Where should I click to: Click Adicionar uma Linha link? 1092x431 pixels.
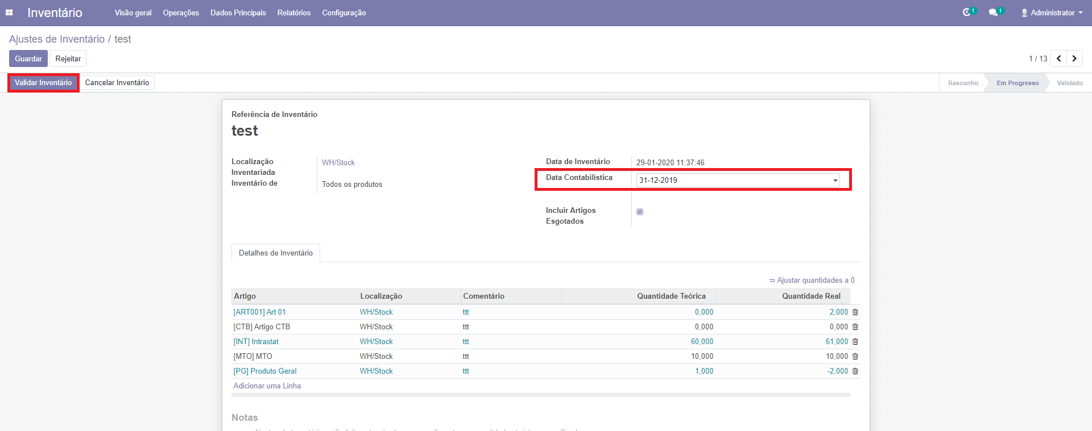click(267, 386)
